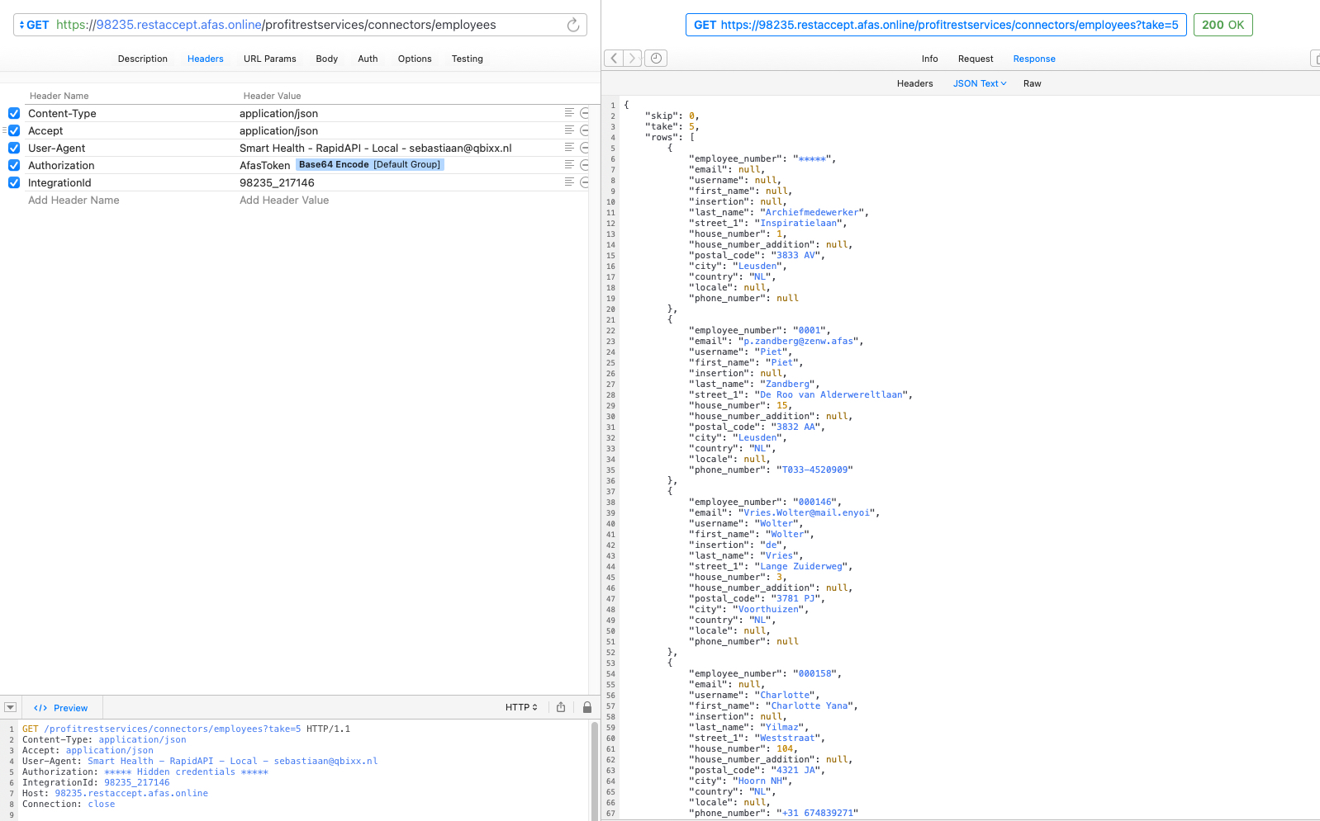Click the 200 OK status badge
Image resolution: width=1320 pixels, height=821 pixels.
click(1223, 25)
